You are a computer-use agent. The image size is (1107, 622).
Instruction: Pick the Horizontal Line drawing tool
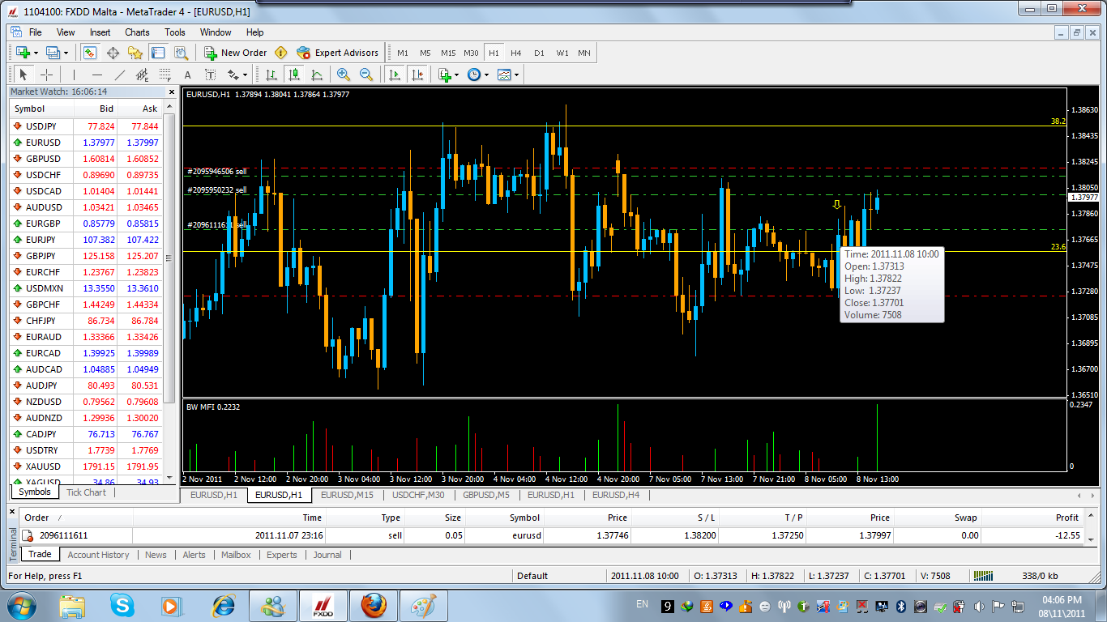[96, 75]
